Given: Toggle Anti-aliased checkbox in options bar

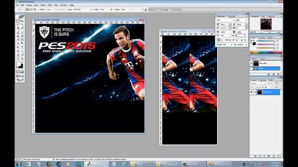Looking at the screenshot, I should click(x=55, y=9).
